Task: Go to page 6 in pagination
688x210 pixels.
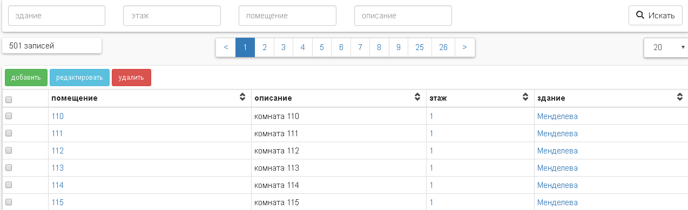Action: [x=341, y=47]
